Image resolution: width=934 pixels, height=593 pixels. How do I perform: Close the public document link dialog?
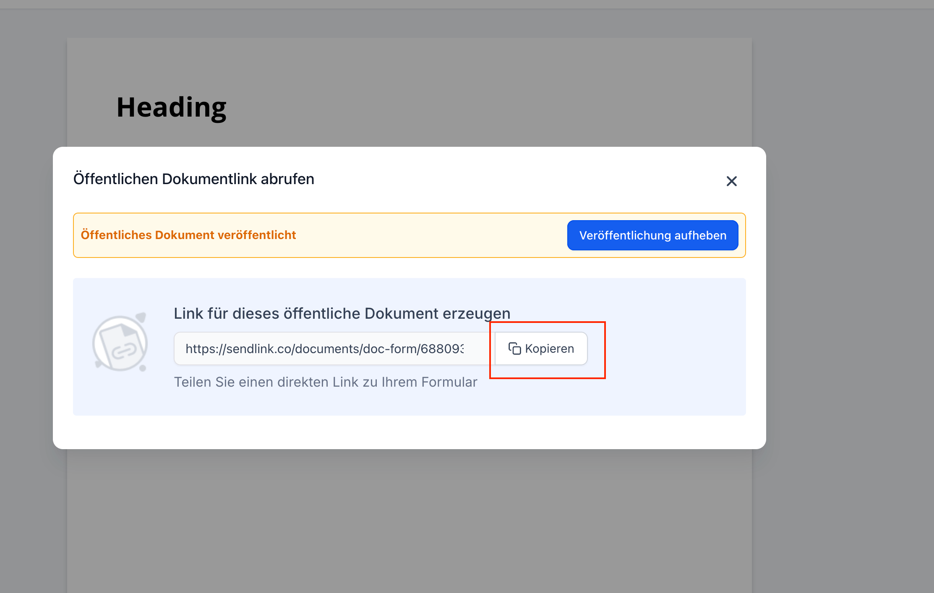click(x=731, y=181)
